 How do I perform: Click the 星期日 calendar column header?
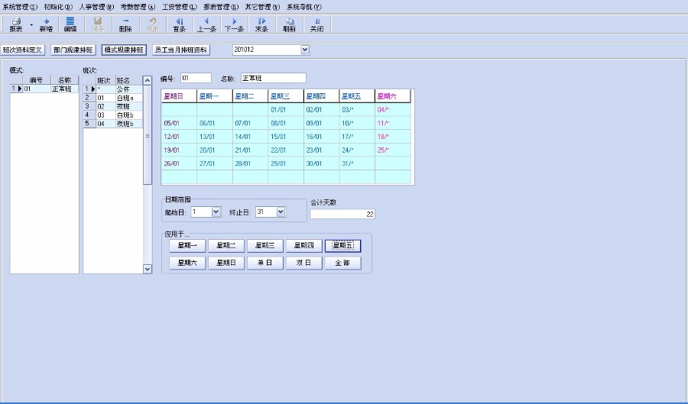click(x=179, y=96)
